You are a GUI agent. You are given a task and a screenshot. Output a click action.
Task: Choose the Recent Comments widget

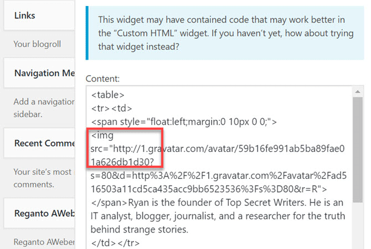click(x=39, y=143)
